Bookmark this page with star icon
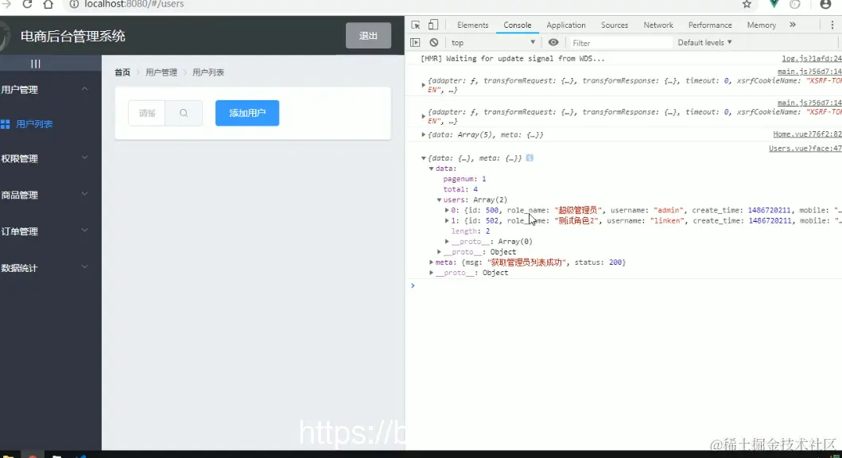The image size is (842, 458). point(747,4)
